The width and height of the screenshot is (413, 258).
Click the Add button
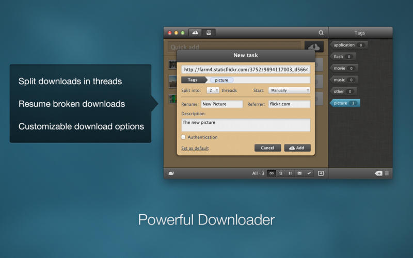pyautogui.click(x=297, y=148)
